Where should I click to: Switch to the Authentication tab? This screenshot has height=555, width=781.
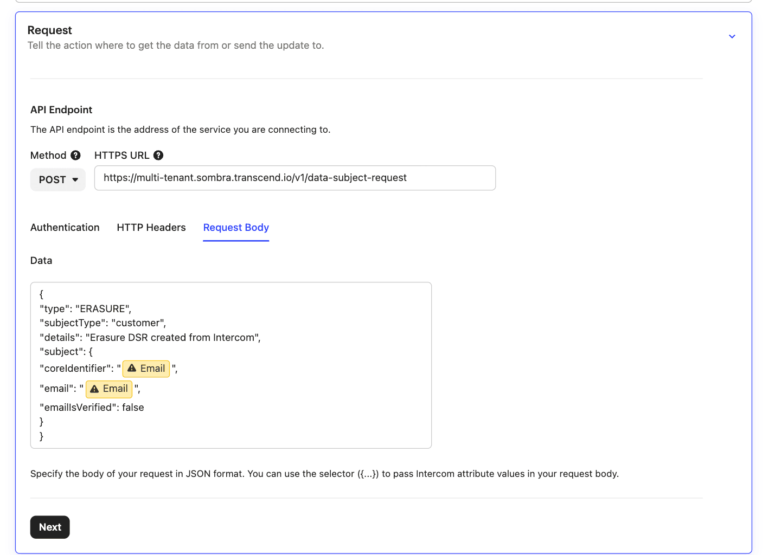(x=65, y=227)
